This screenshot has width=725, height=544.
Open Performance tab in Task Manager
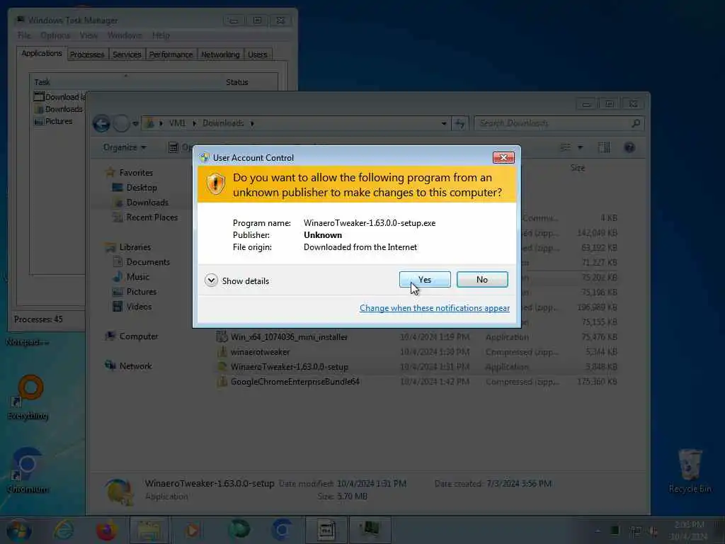171,55
